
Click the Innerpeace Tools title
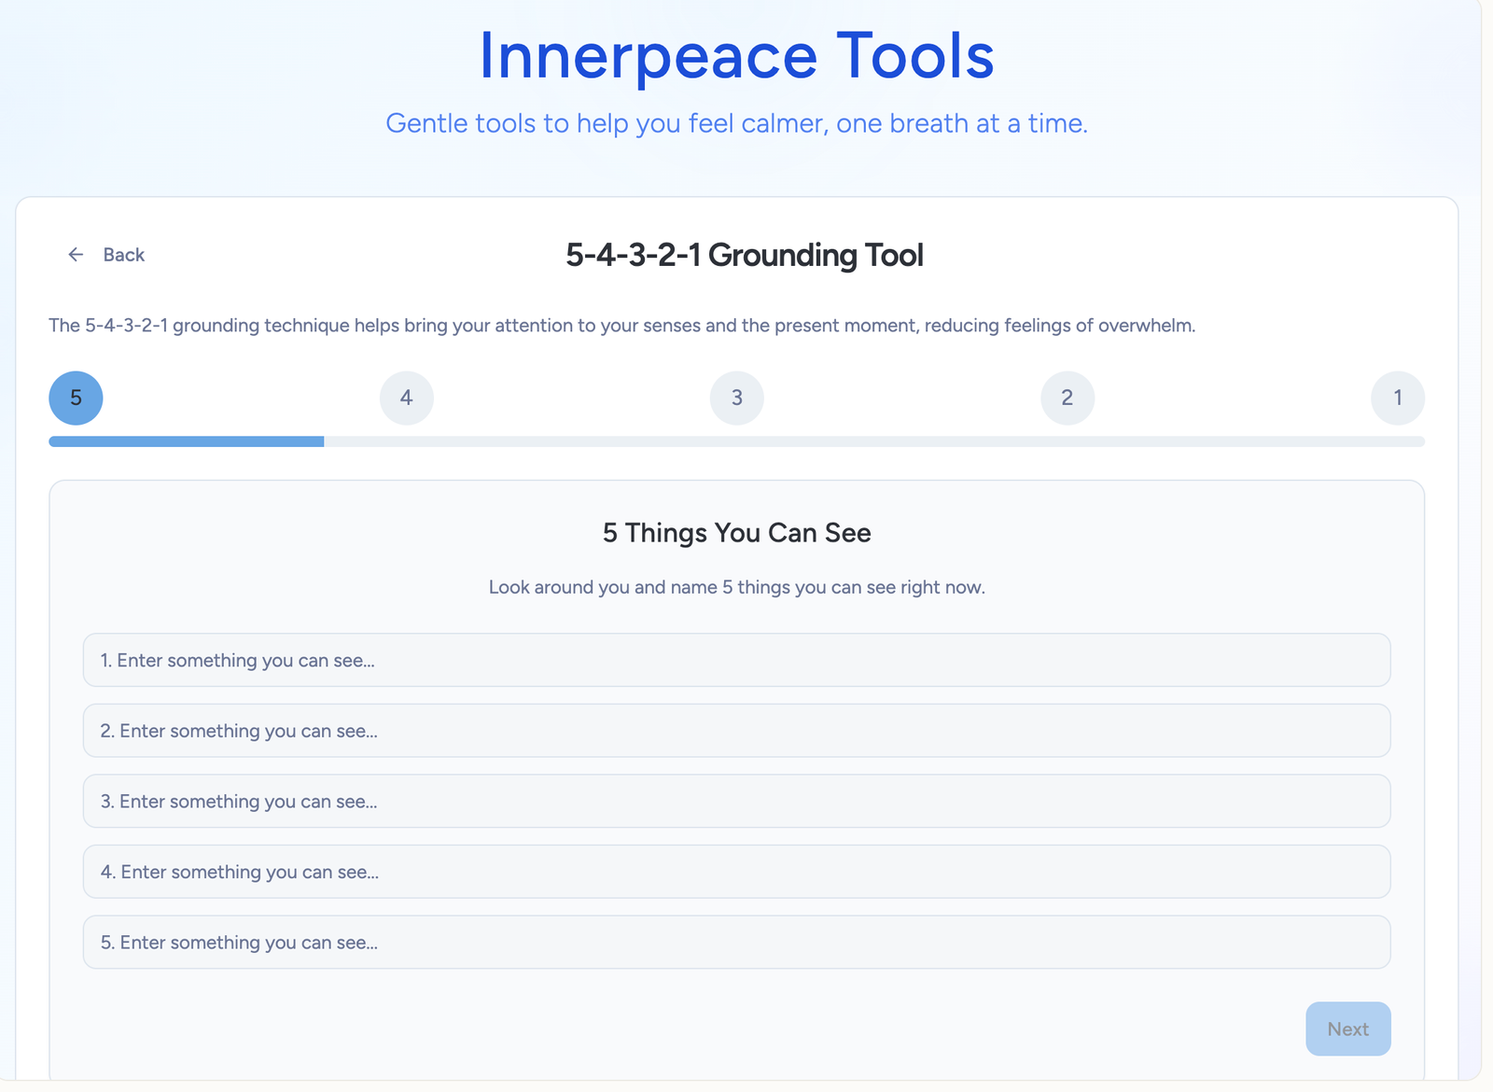pos(736,56)
